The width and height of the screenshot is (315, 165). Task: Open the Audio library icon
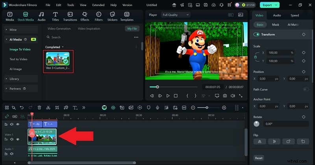[41, 16]
